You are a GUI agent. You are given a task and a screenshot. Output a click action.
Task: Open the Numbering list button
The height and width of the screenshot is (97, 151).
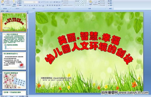51,2
